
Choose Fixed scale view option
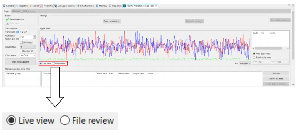[254, 57]
